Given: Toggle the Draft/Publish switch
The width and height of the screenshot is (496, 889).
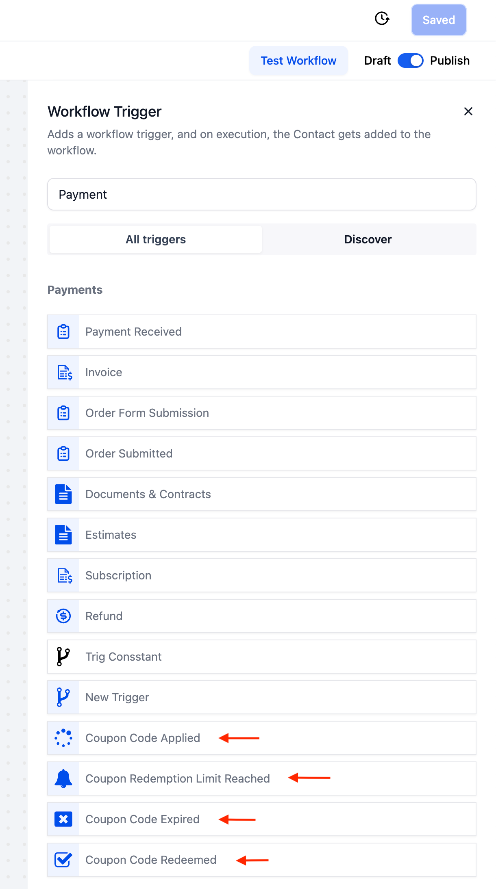Looking at the screenshot, I should [x=410, y=61].
